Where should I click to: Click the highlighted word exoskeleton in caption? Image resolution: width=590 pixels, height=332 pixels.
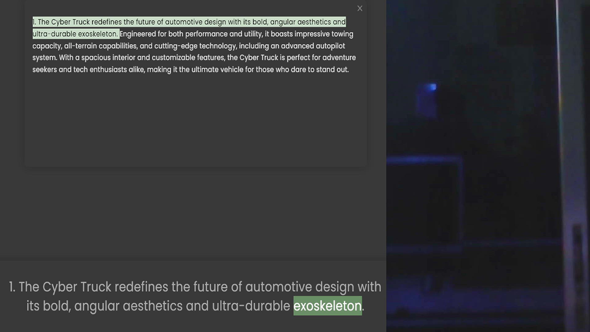[327, 306]
